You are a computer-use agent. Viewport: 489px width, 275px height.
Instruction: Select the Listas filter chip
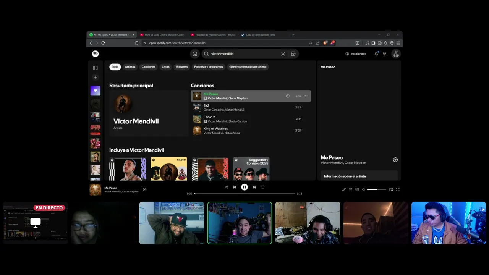[165, 67]
